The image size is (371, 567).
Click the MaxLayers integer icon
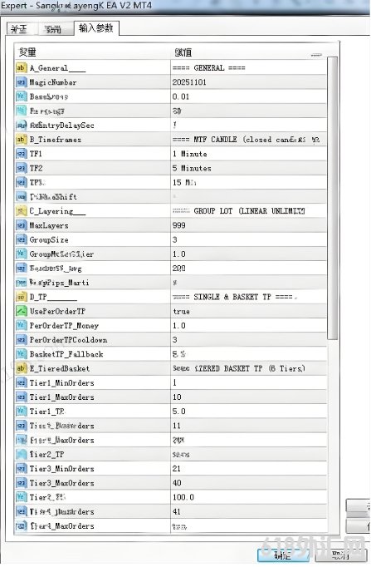21,225
